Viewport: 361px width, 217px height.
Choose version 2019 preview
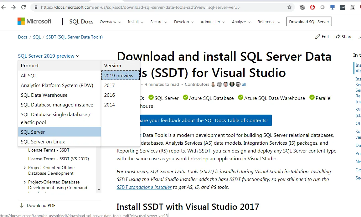click(x=121, y=75)
